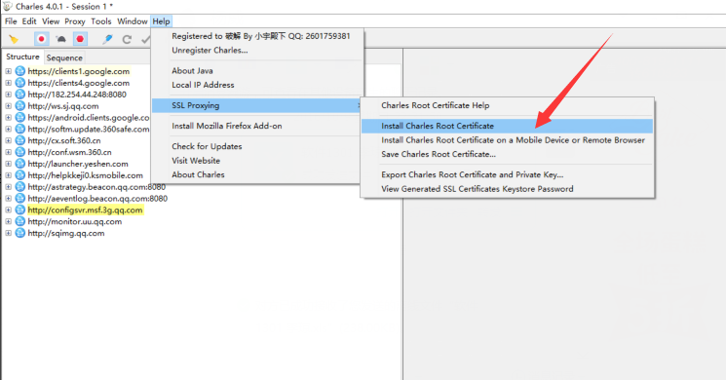Select https://android.clients.google.com host row
Viewport: 726px width, 380px height.
[89, 118]
